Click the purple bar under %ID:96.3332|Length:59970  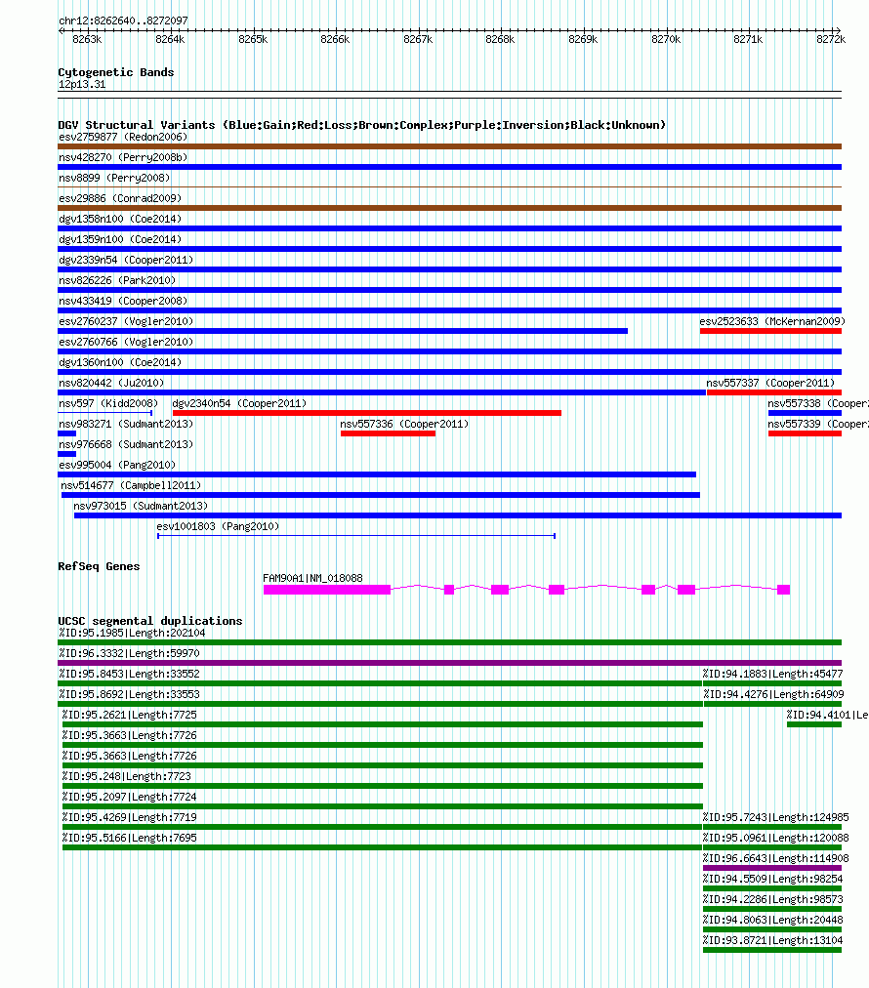click(x=450, y=663)
